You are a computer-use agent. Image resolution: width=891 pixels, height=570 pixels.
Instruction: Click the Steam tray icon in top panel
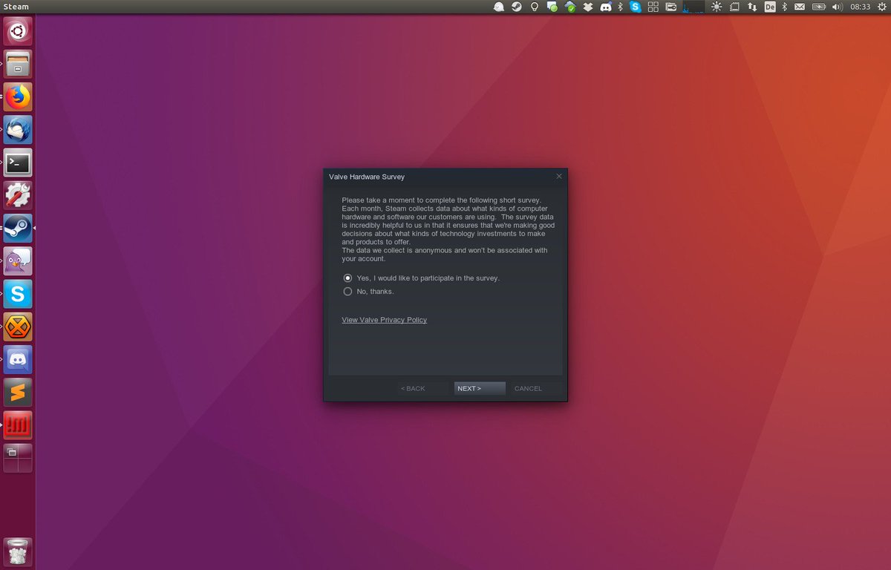517,7
